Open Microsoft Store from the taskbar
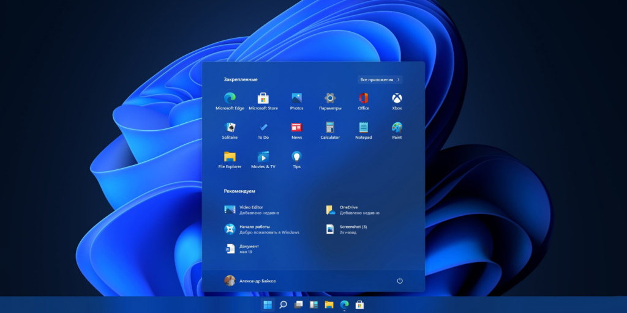627x313 pixels. [x=359, y=304]
